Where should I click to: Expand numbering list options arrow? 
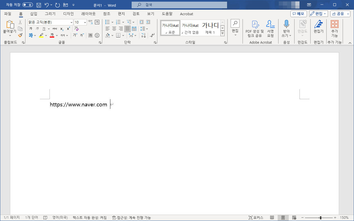(123, 22)
